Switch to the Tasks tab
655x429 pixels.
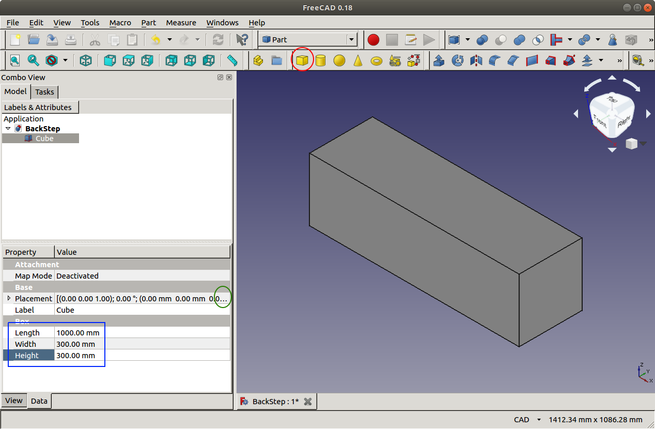coord(44,92)
